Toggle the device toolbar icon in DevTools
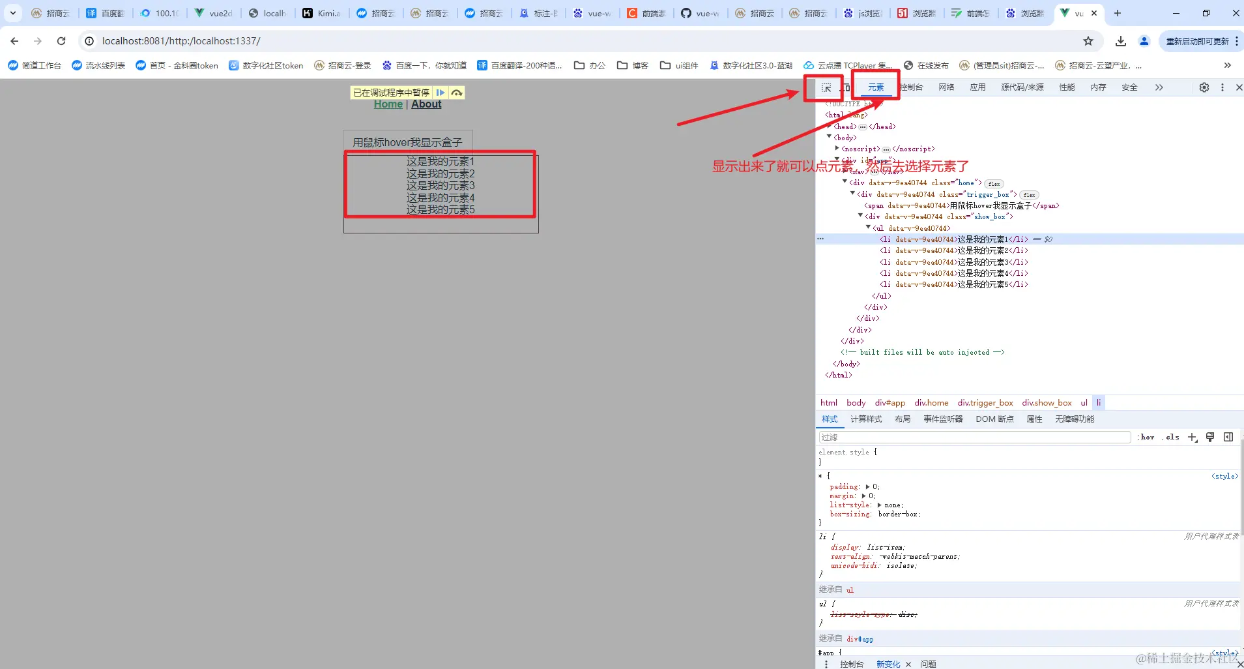The width and height of the screenshot is (1244, 669). click(x=845, y=87)
